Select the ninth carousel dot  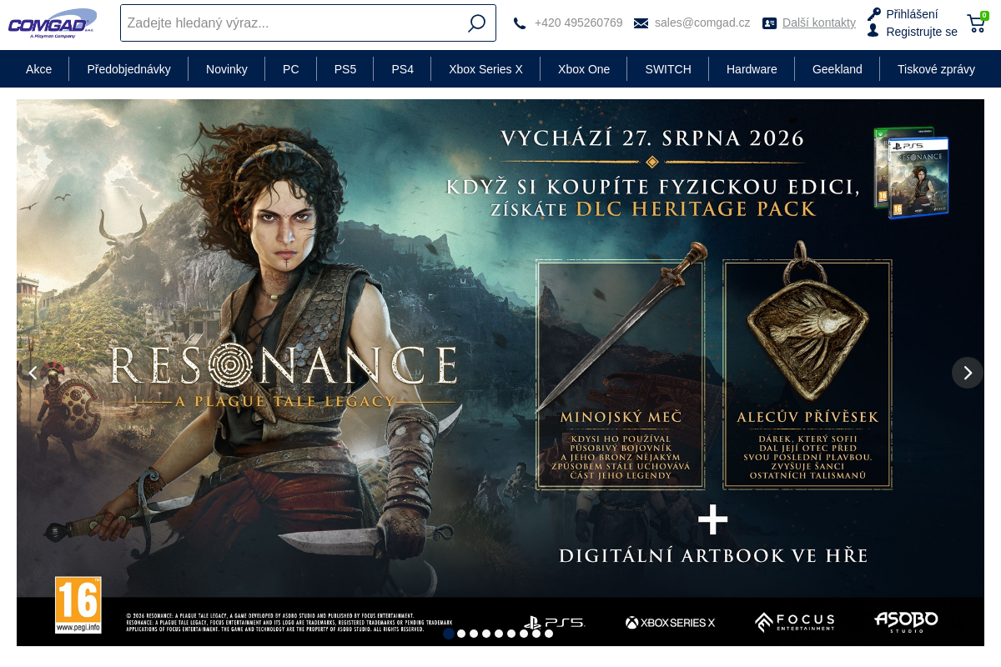click(x=549, y=634)
